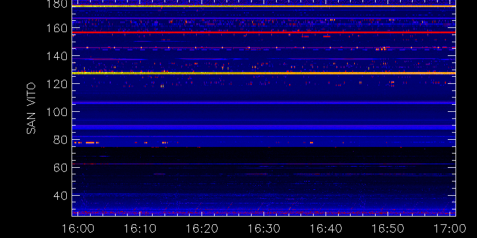Select the 80 frequency axis label

click(60, 140)
